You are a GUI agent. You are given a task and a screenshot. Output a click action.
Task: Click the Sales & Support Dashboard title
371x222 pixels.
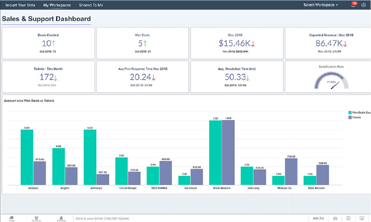[x=46, y=19]
